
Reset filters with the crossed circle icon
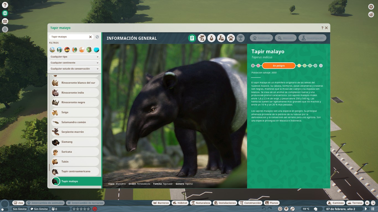97,37
